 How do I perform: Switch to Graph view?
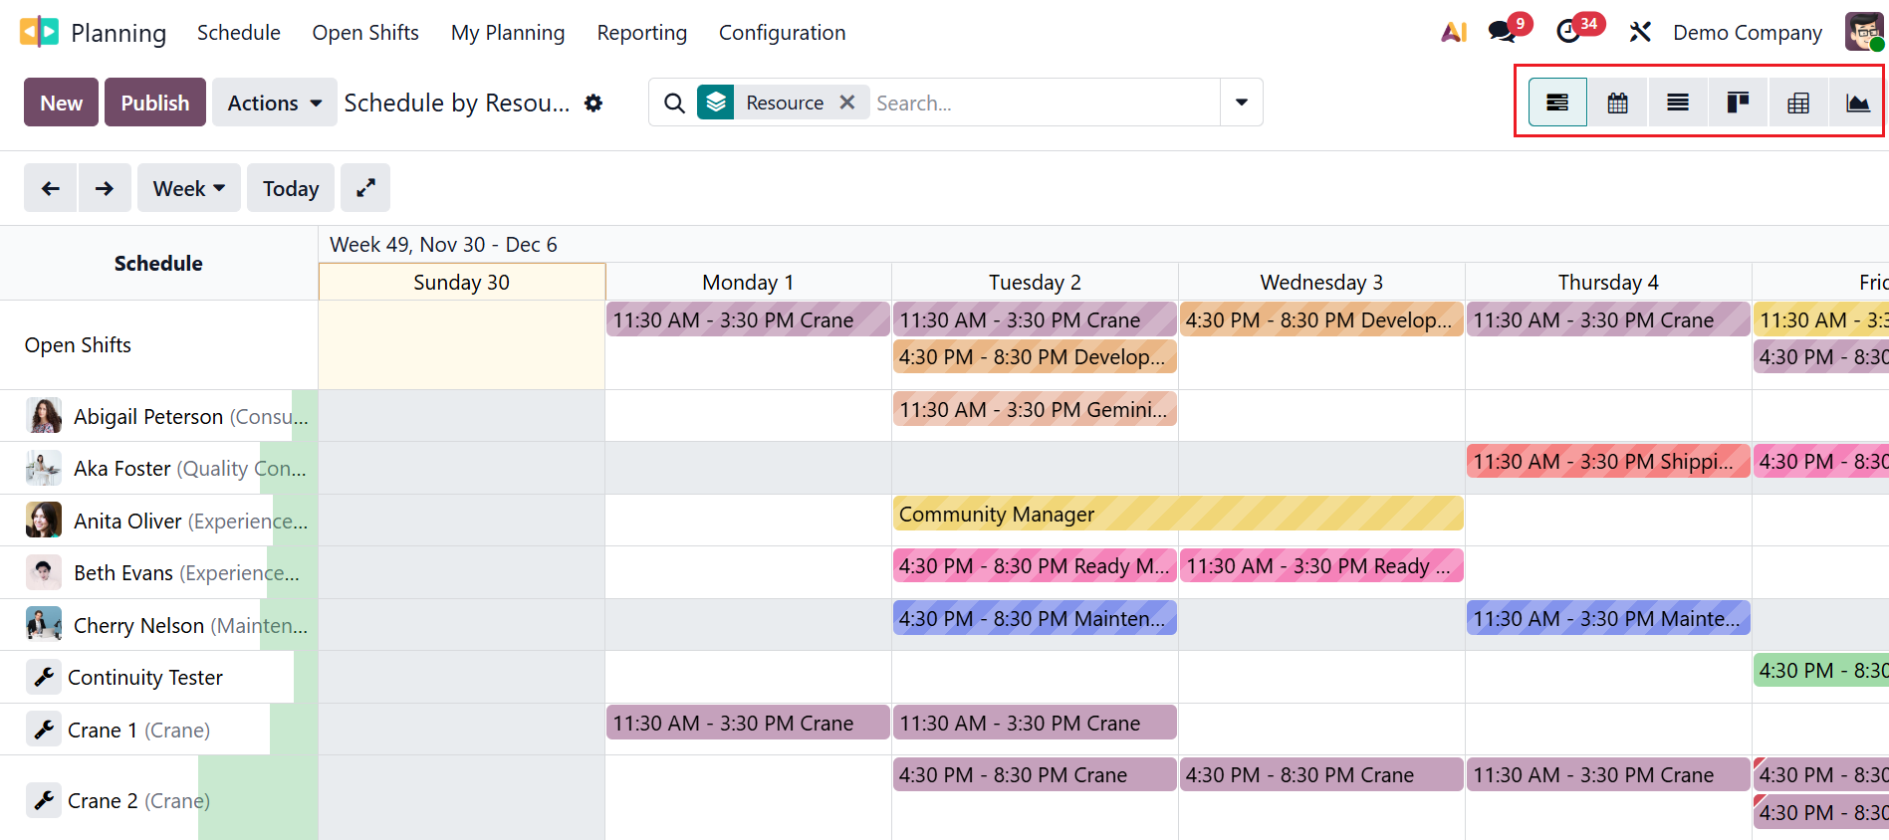tap(1857, 103)
